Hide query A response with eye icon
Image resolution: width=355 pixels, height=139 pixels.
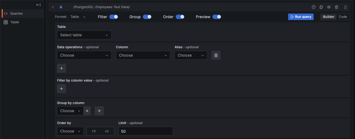click(329, 7)
